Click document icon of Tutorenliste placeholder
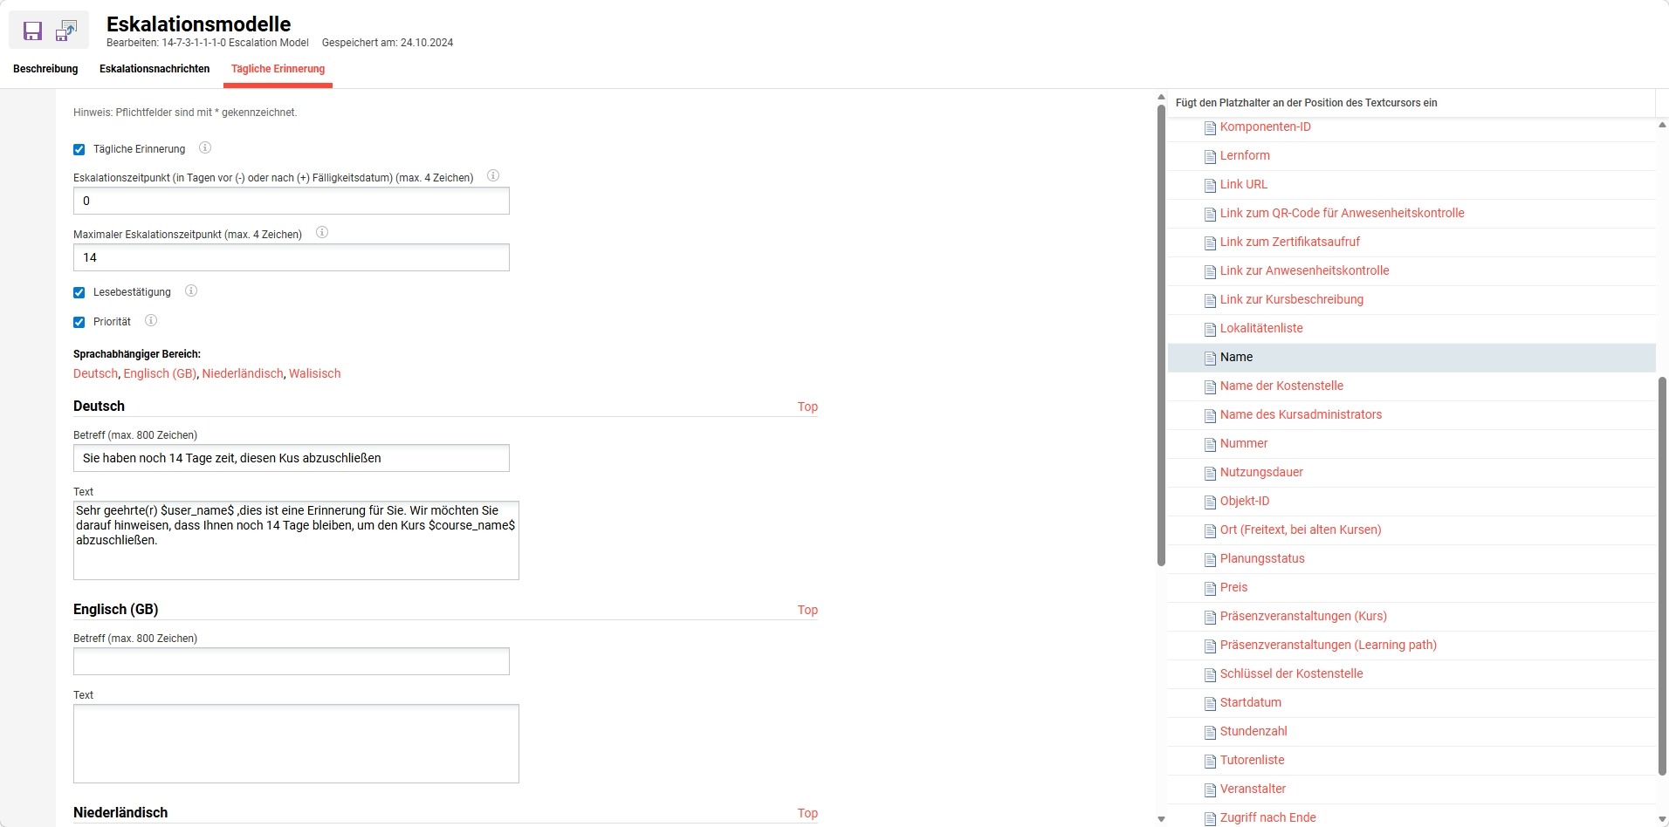This screenshot has width=1669, height=827. [1210, 762]
